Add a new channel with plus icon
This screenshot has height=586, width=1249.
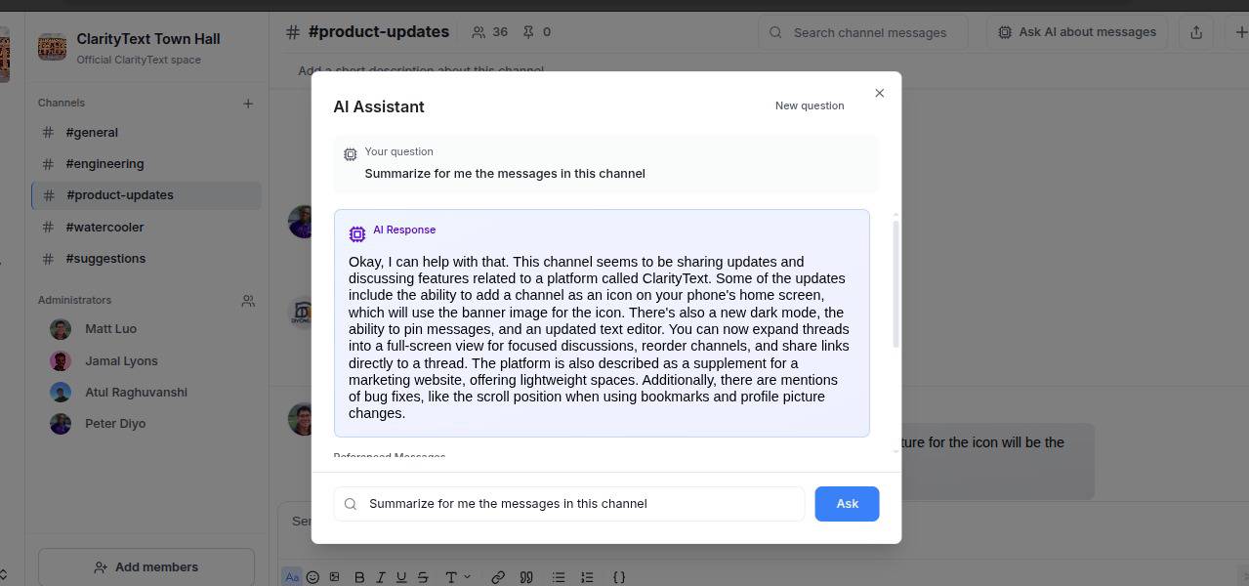pyautogui.click(x=248, y=104)
